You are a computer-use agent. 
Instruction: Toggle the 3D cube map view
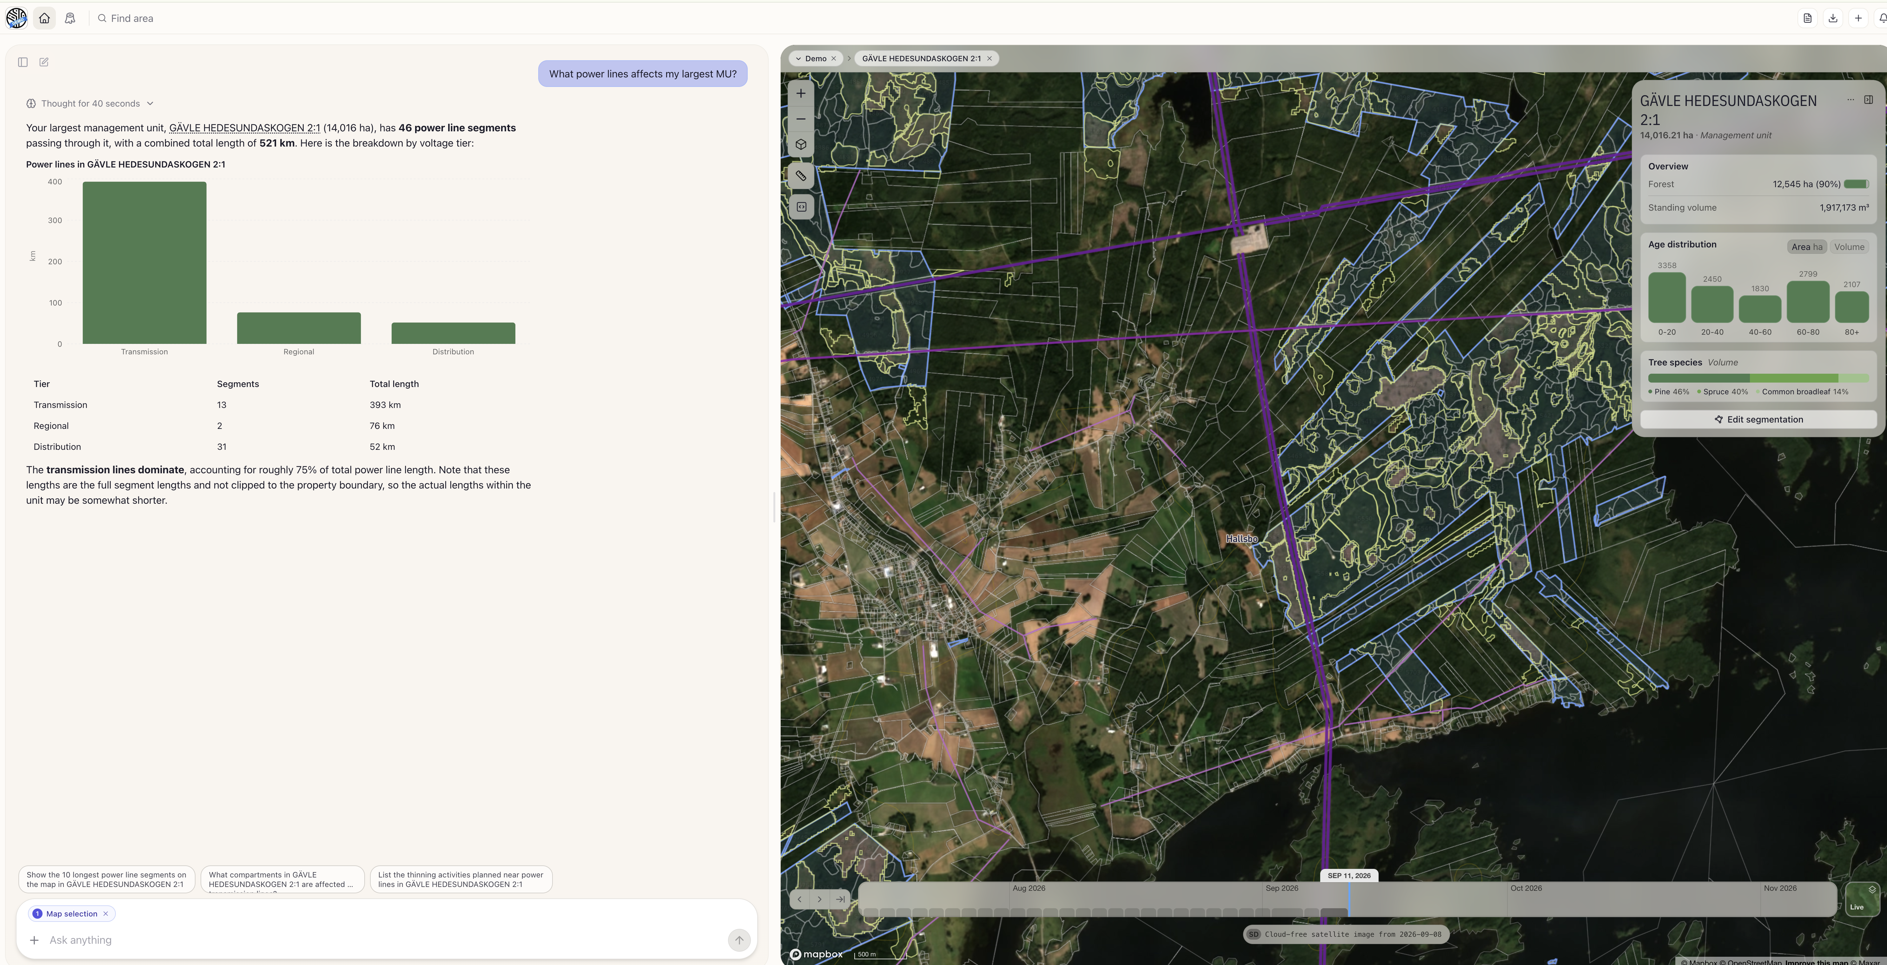801,144
